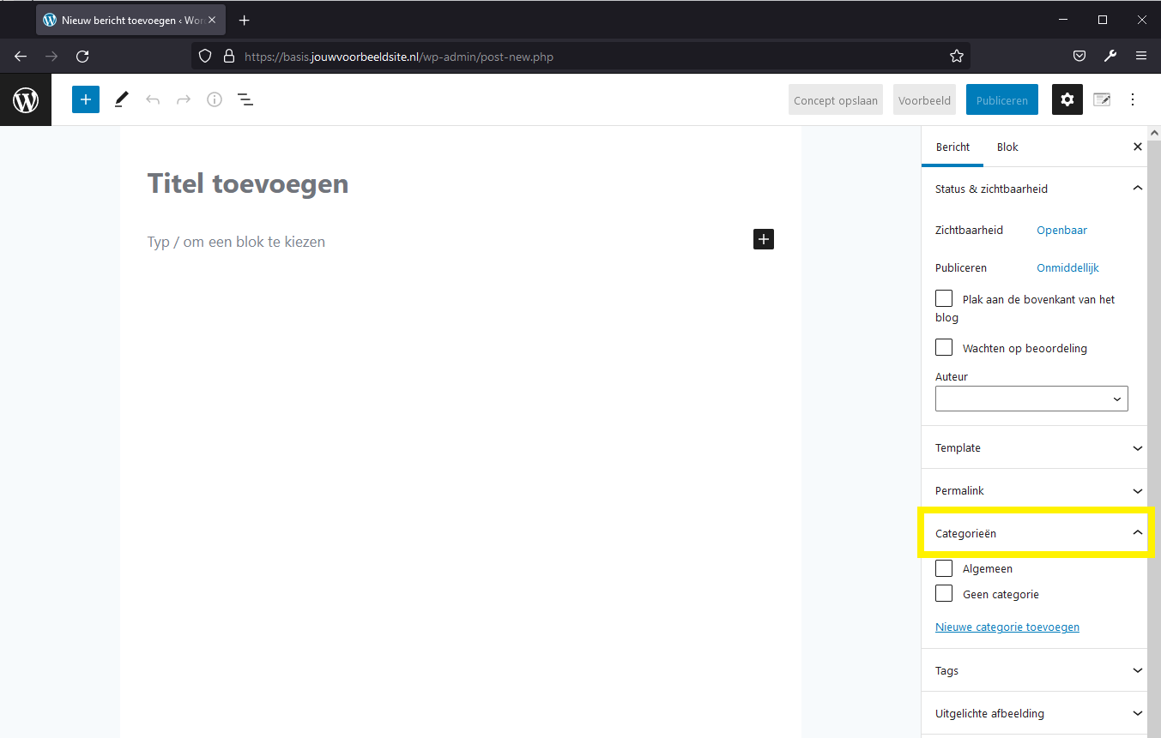This screenshot has width=1161, height=738.
Task: Enable Plak aan de bovenkant van het blog
Action: click(943, 297)
